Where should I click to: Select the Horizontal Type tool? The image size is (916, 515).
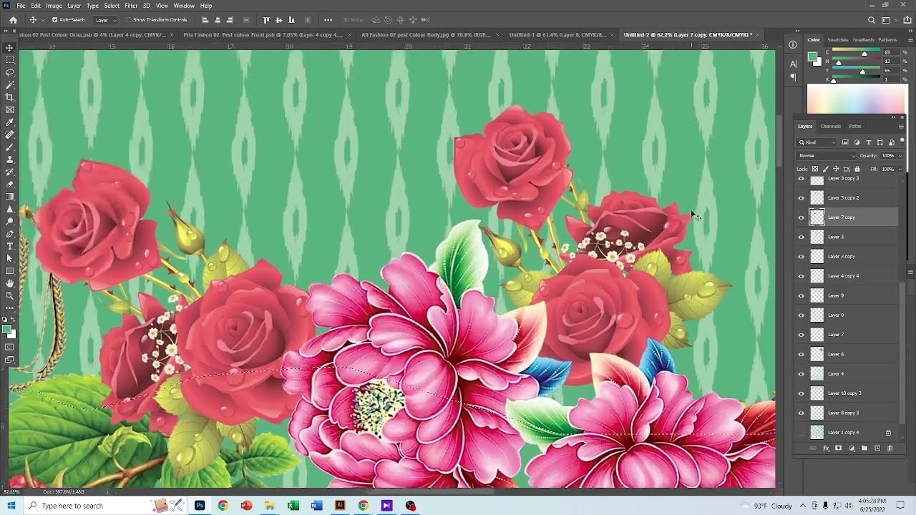click(x=9, y=246)
